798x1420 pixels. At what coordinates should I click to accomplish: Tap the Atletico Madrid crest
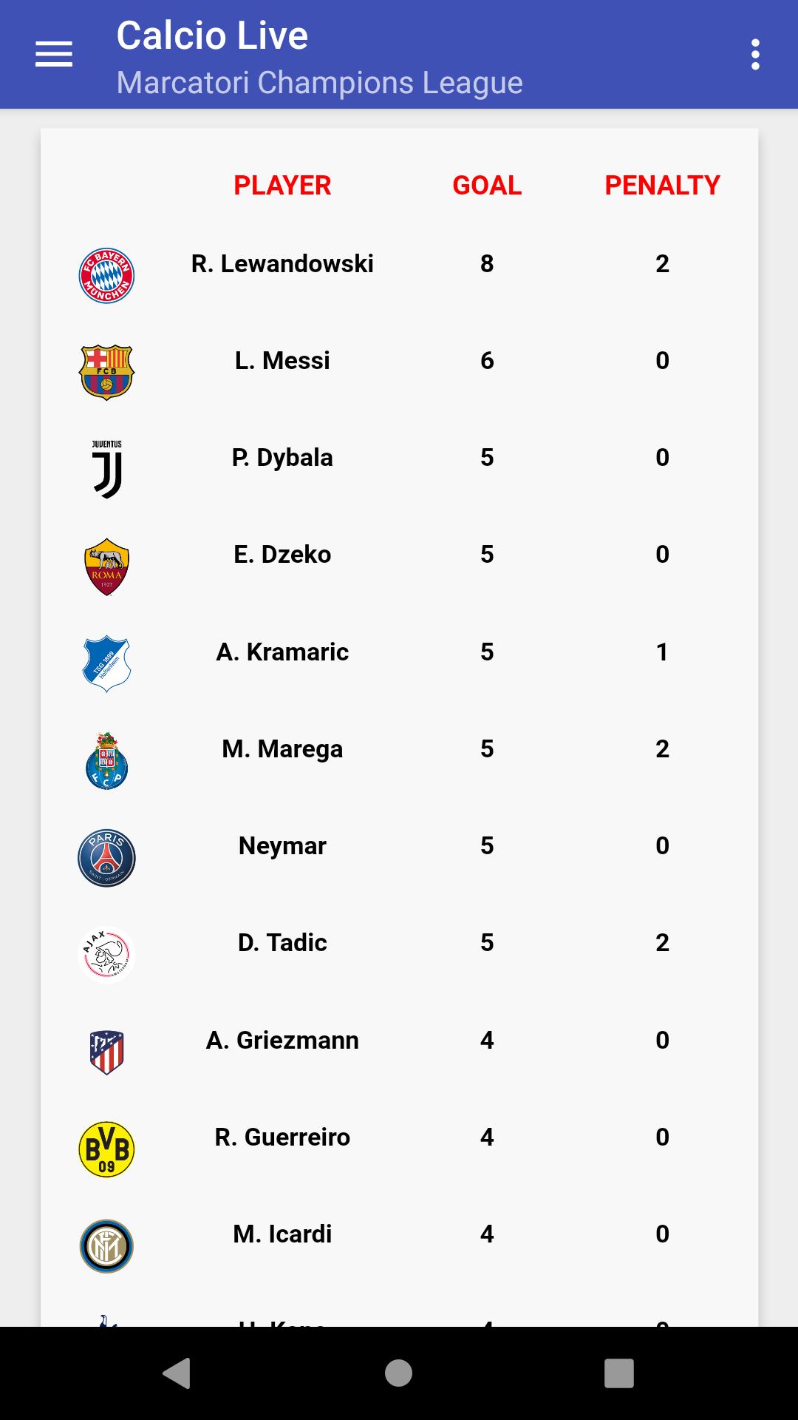click(107, 1052)
